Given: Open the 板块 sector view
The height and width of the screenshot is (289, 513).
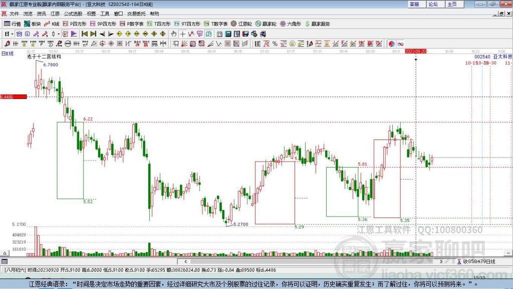Looking at the screenshot, I should [x=33, y=24].
